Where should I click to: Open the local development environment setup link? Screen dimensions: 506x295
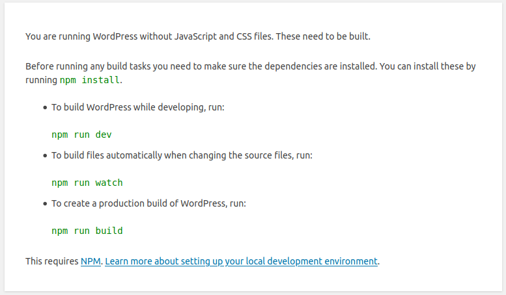pyautogui.click(x=241, y=261)
